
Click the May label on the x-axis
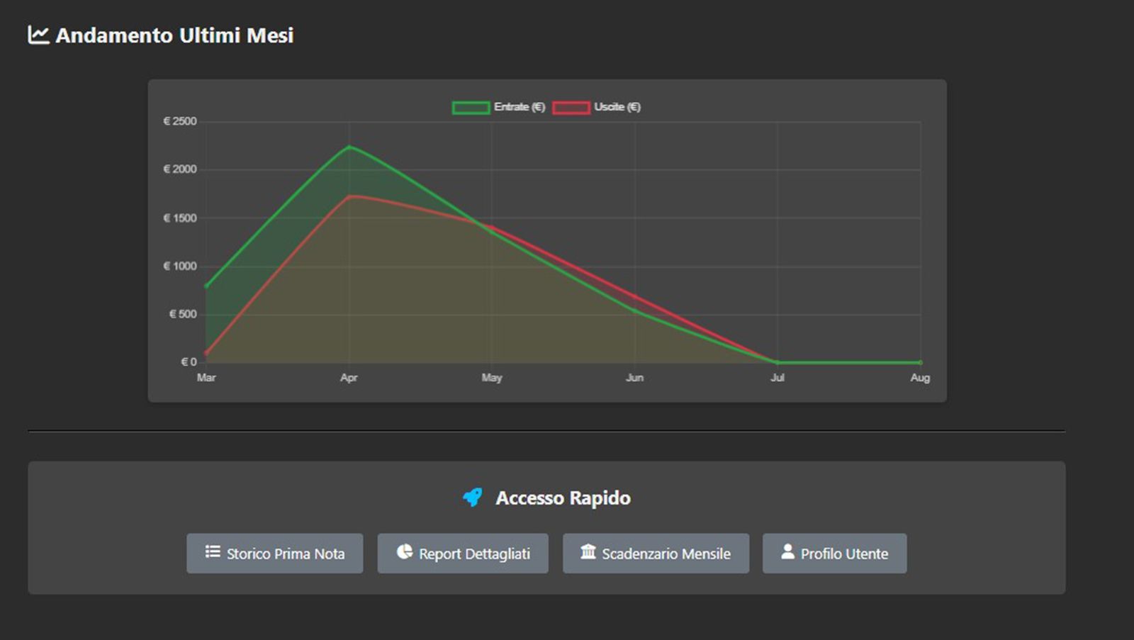coord(492,378)
